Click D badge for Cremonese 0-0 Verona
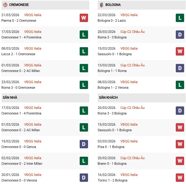This screenshot has width=186, height=184. pos(84,177)
